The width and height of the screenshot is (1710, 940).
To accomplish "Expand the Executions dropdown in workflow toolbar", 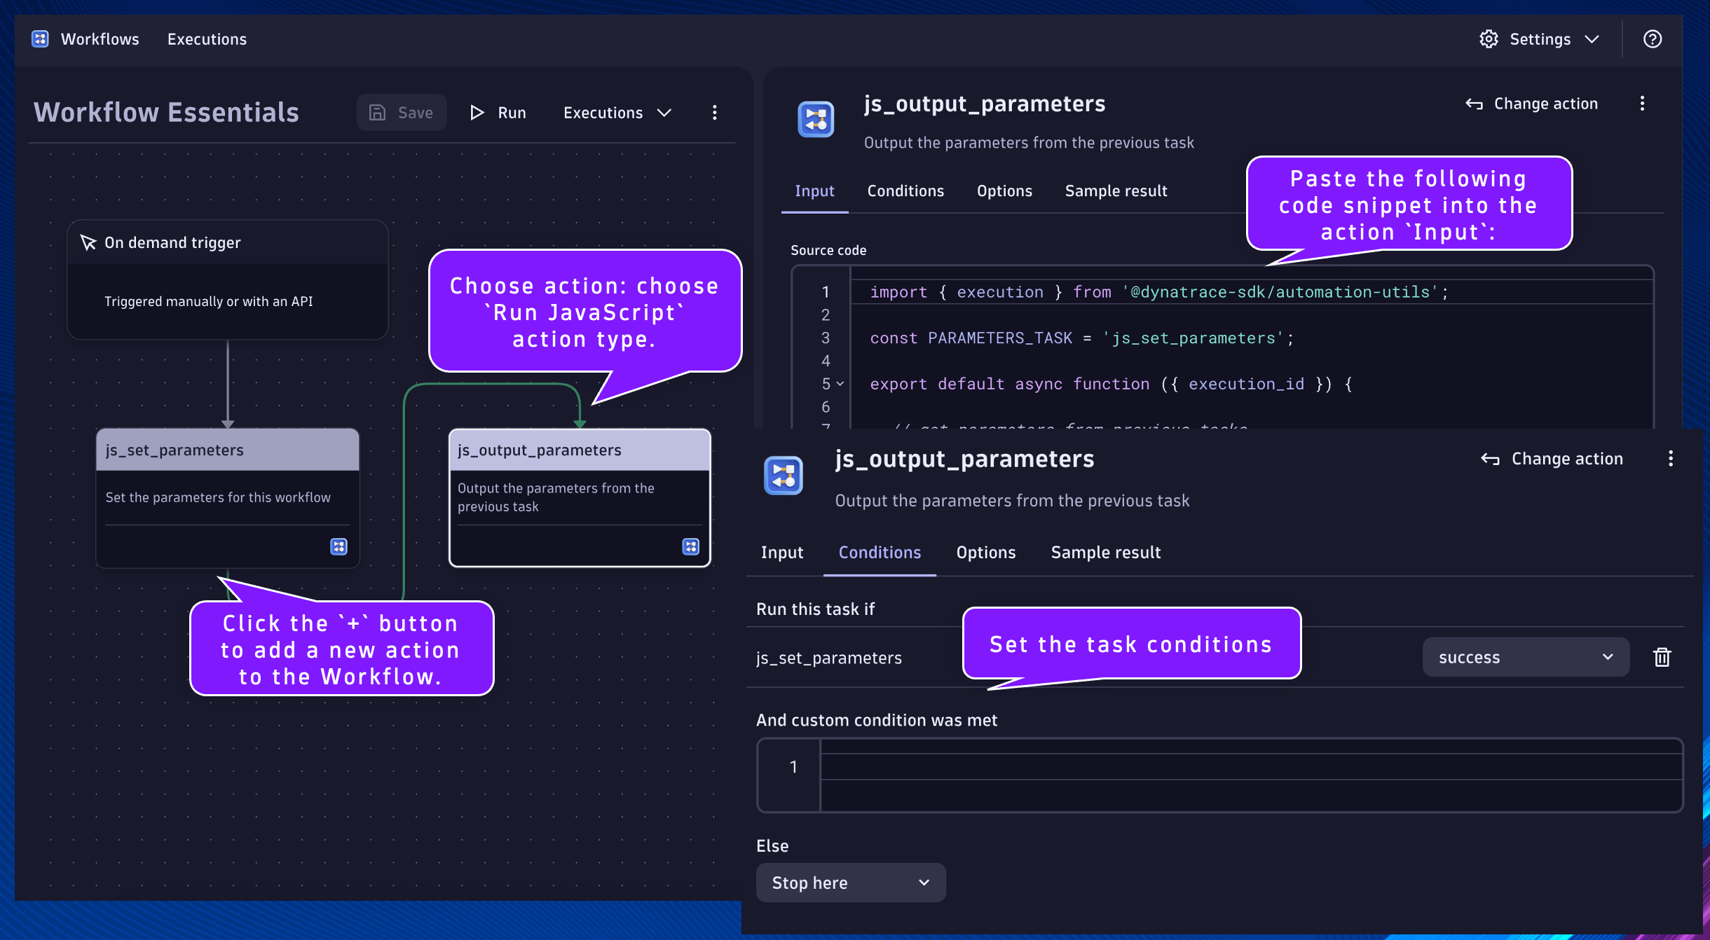I will coord(617,113).
